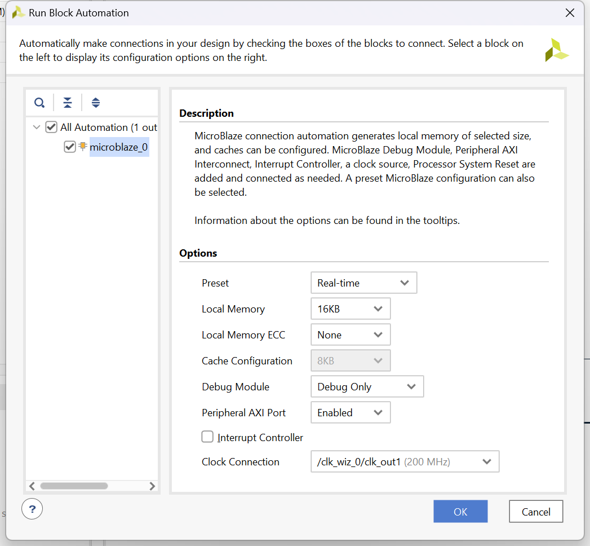590x546 pixels.
Task: Toggle the All Automation checkbox
Action: coord(51,127)
